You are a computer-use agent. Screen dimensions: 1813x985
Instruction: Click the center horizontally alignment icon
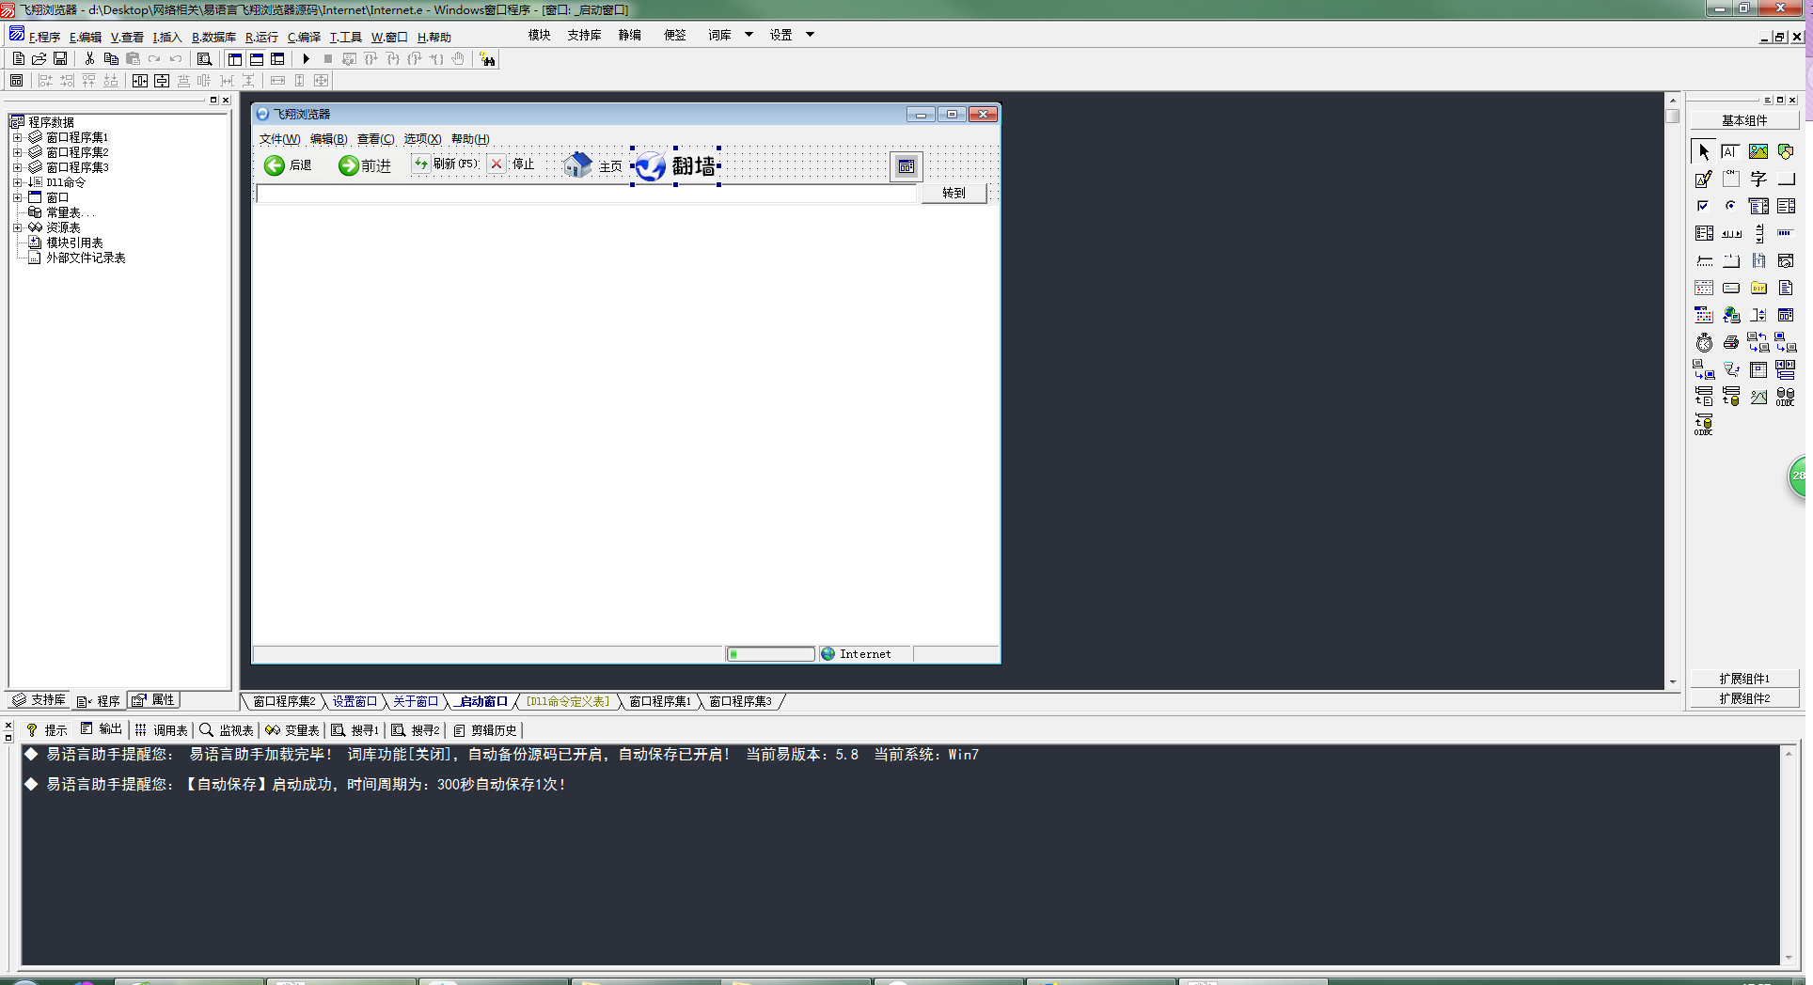[x=140, y=81]
